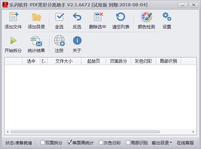
Task: Click the 状态:准备就绪 status text
Action: coord(19,143)
